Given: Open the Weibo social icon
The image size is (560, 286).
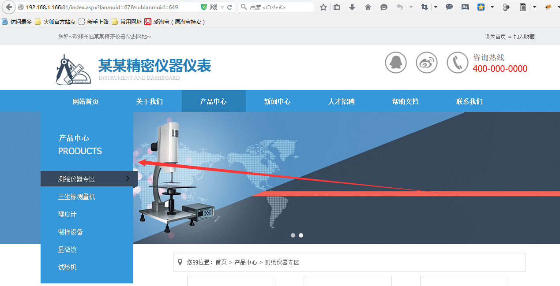Looking at the screenshot, I should click(x=426, y=63).
